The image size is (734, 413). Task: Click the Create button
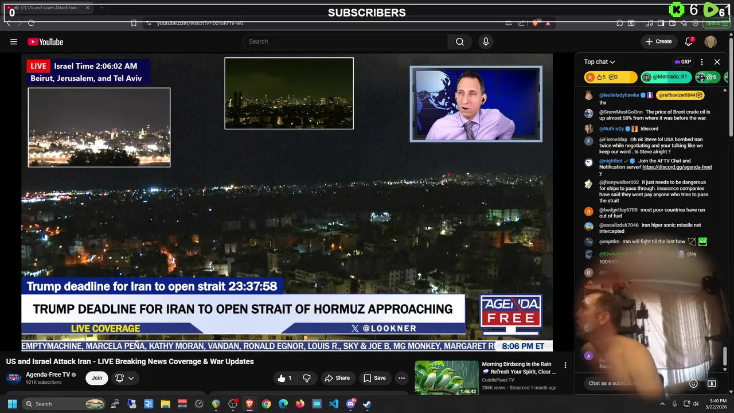[658, 41]
